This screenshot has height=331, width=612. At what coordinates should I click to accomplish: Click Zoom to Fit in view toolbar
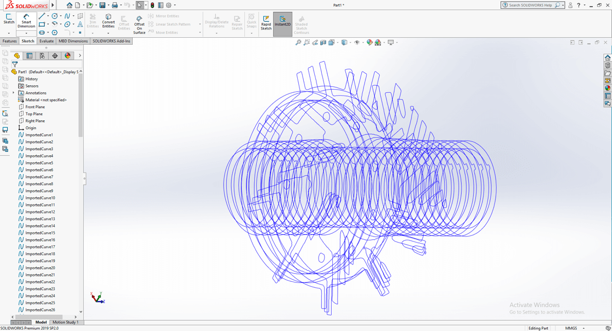(298, 42)
